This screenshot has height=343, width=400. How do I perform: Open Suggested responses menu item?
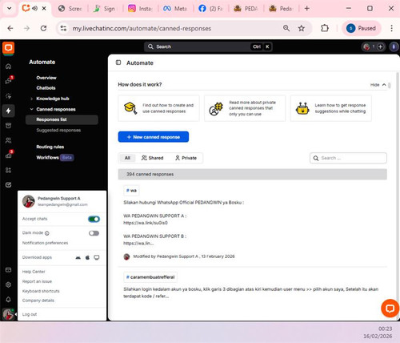(x=58, y=130)
